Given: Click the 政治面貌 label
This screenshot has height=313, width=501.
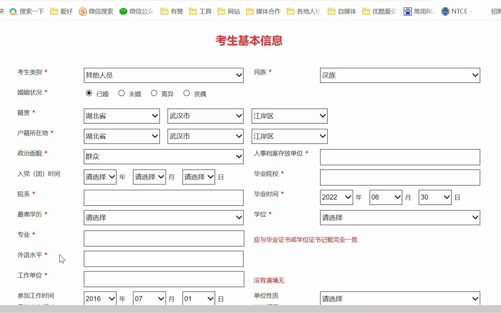Looking at the screenshot, I should point(29,153).
